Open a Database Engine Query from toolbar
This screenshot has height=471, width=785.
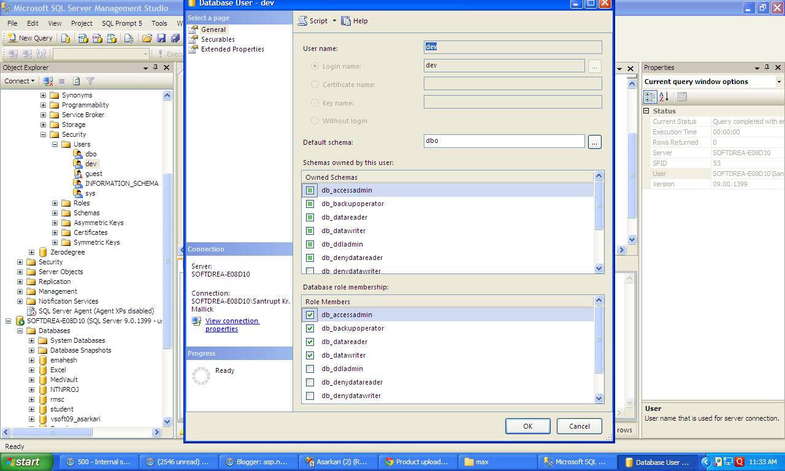[66, 38]
